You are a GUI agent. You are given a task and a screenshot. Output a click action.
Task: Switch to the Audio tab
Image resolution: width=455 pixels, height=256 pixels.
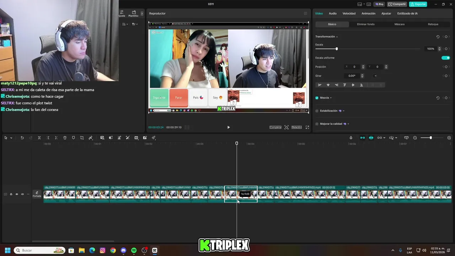tap(332, 14)
